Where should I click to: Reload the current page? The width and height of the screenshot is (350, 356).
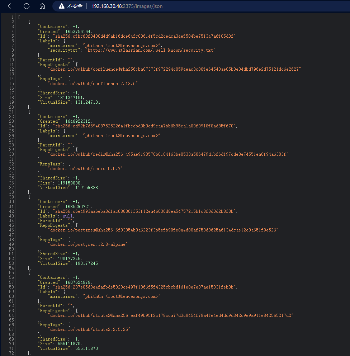coord(26,6)
